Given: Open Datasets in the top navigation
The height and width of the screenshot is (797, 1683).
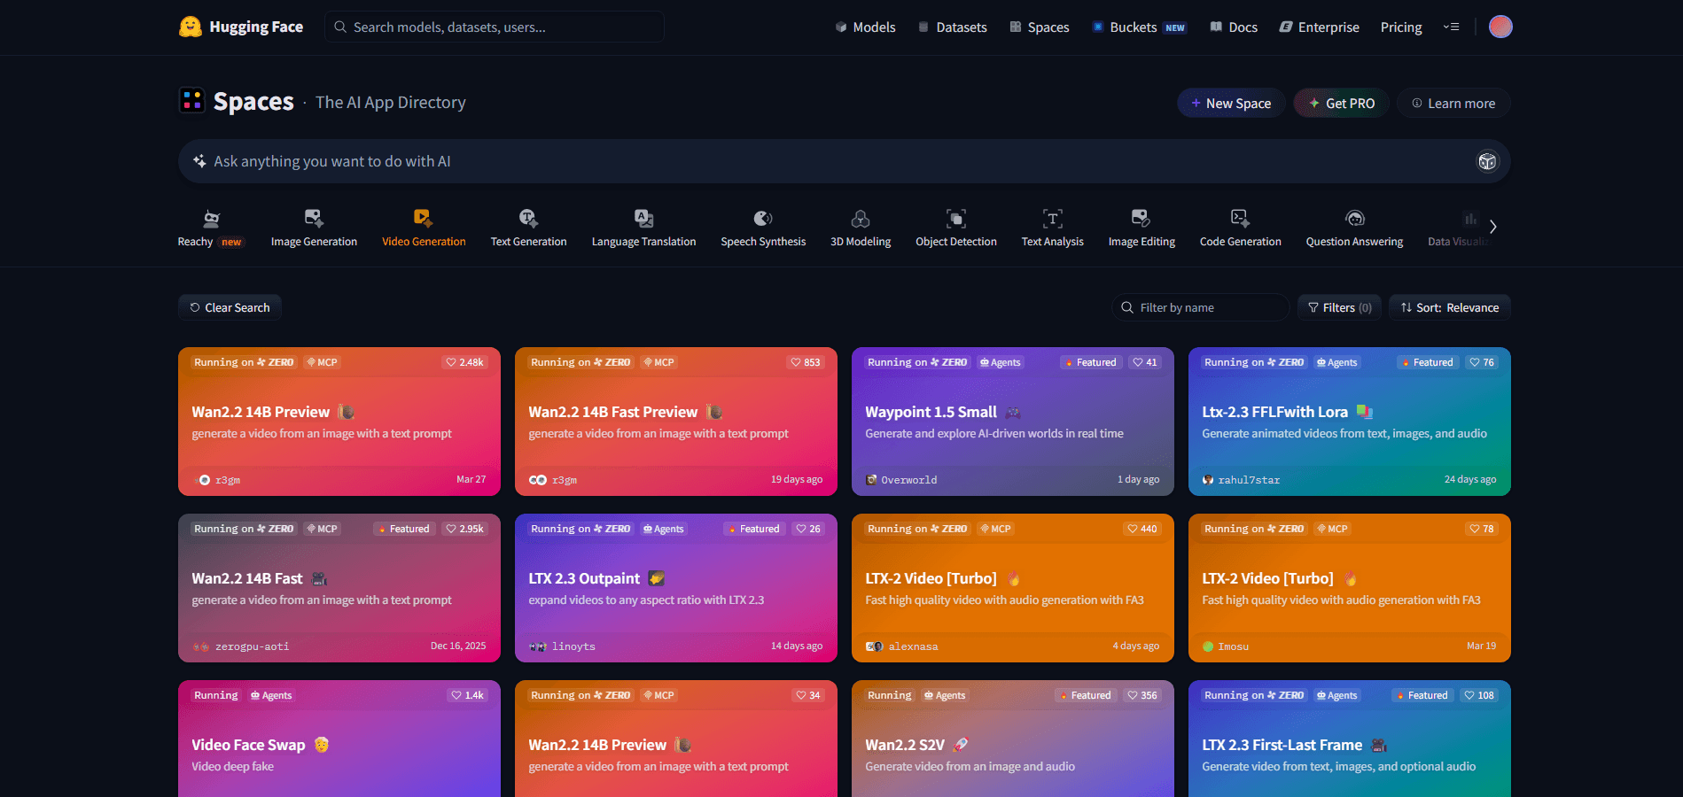Looking at the screenshot, I should tap(952, 27).
